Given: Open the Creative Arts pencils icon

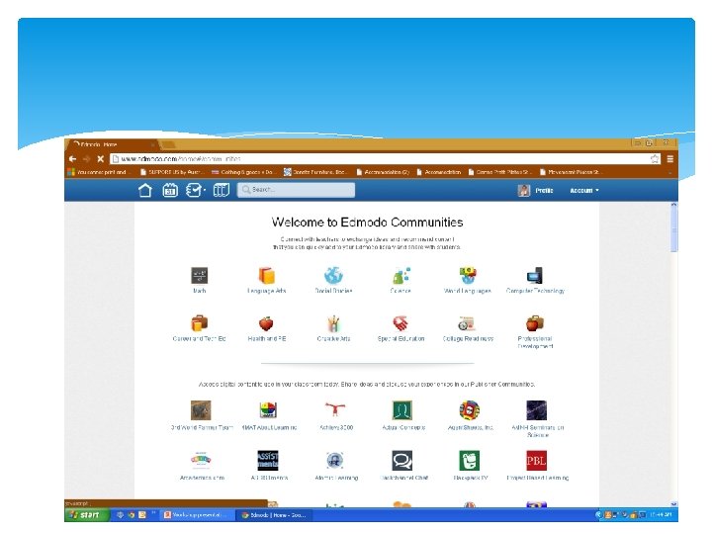Looking at the screenshot, I should [333, 323].
